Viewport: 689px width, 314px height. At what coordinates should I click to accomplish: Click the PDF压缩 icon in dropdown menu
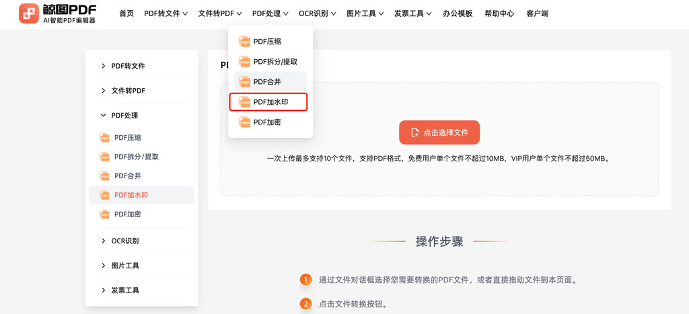(x=244, y=42)
